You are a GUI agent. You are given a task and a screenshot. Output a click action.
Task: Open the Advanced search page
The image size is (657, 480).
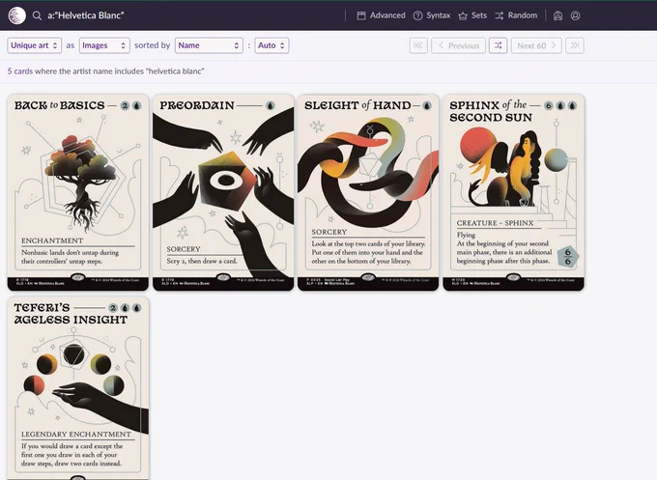coord(381,15)
